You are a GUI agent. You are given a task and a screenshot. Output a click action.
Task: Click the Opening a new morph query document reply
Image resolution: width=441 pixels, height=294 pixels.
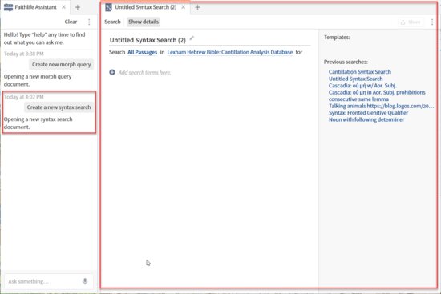pos(38,80)
